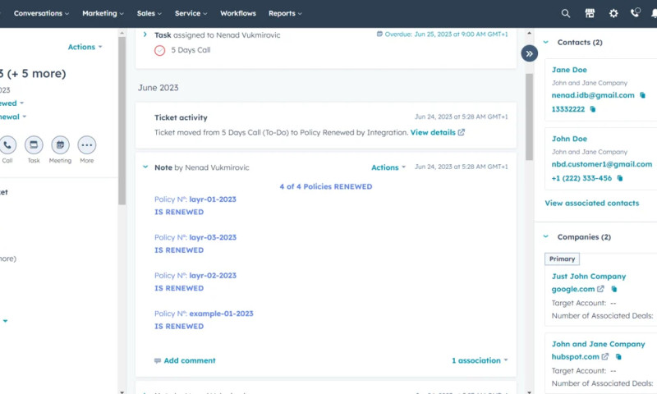This screenshot has width=657, height=394.
Task: Copy John Doe's phone +1 (222) 333-456
Action: (620, 178)
